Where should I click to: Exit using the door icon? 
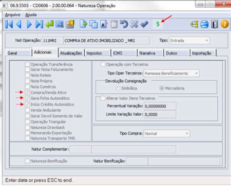pyautogui.click(x=214, y=24)
